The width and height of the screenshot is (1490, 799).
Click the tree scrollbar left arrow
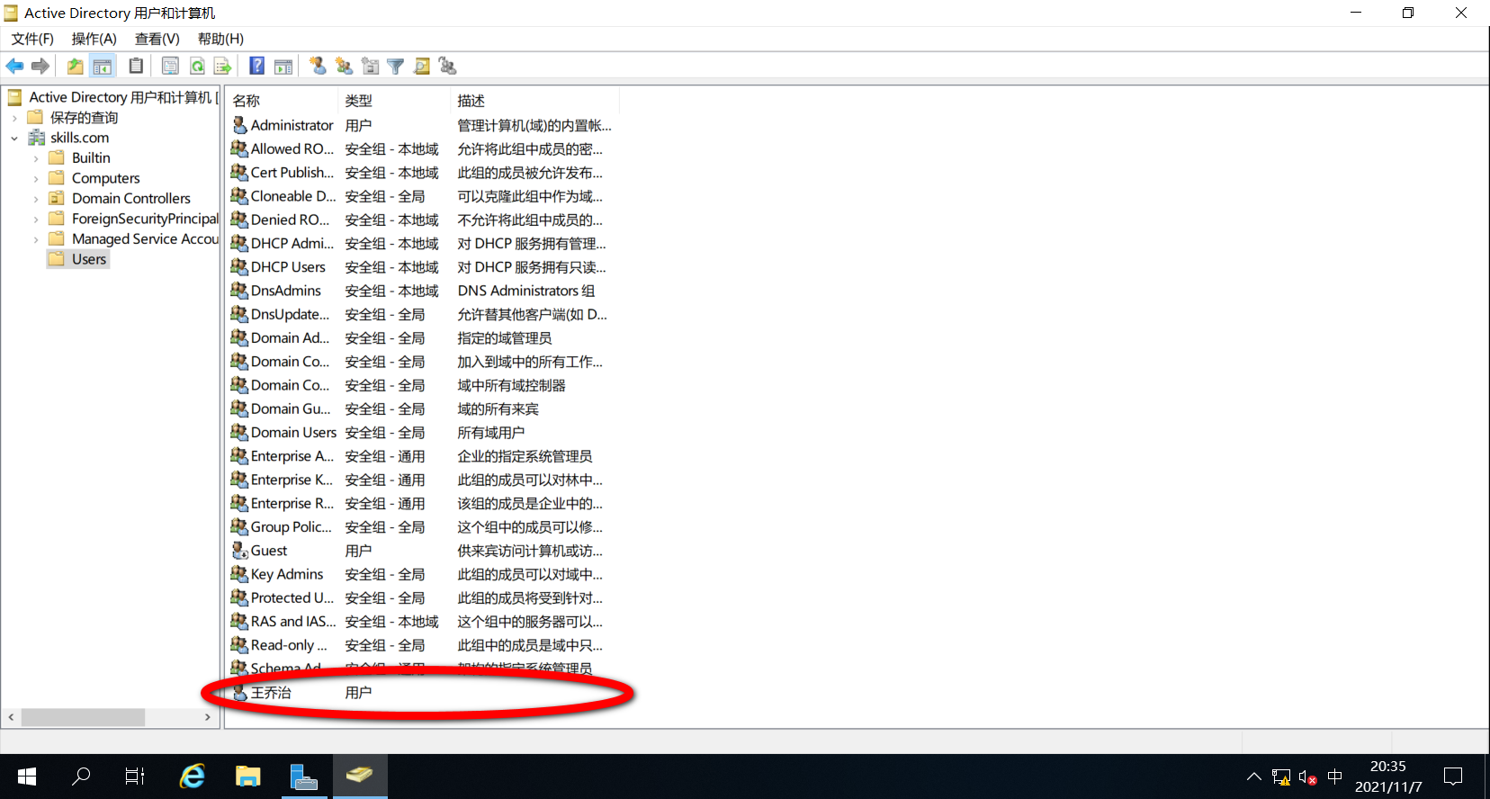(11, 717)
